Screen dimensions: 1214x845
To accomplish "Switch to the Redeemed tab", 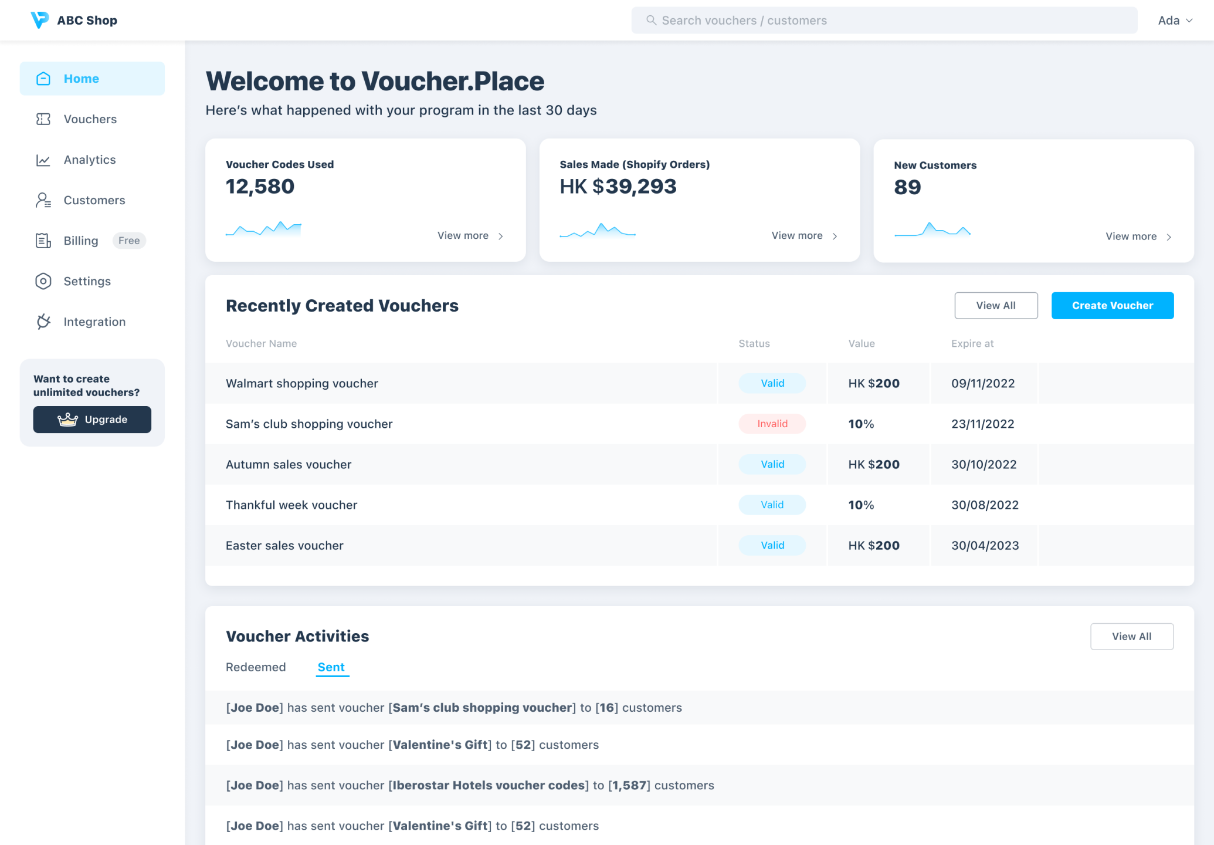I will pos(256,667).
